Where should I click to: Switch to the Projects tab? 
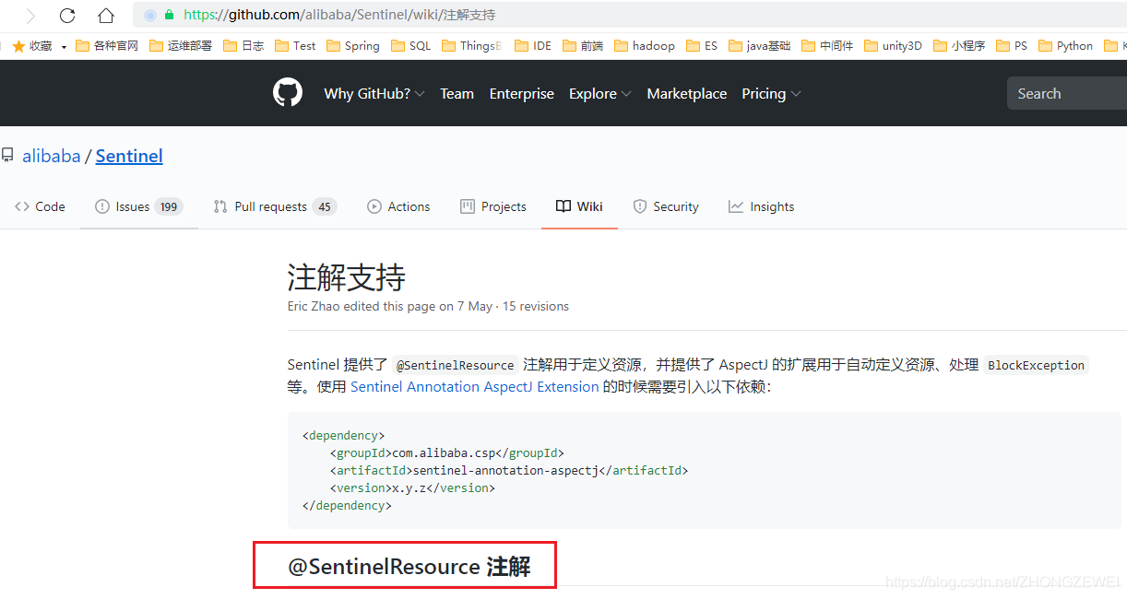point(493,206)
